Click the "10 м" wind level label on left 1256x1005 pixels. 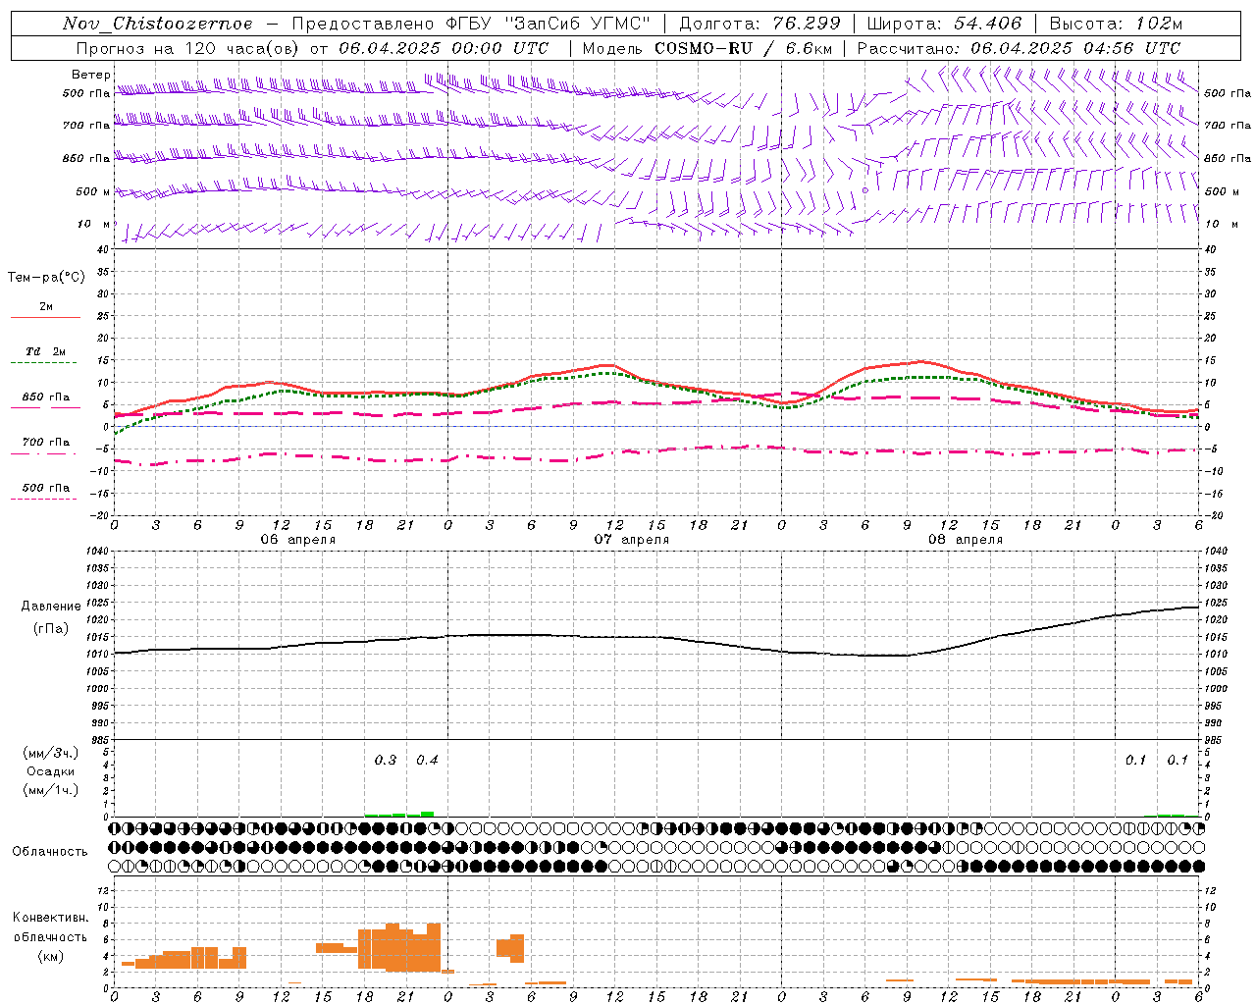click(x=94, y=225)
